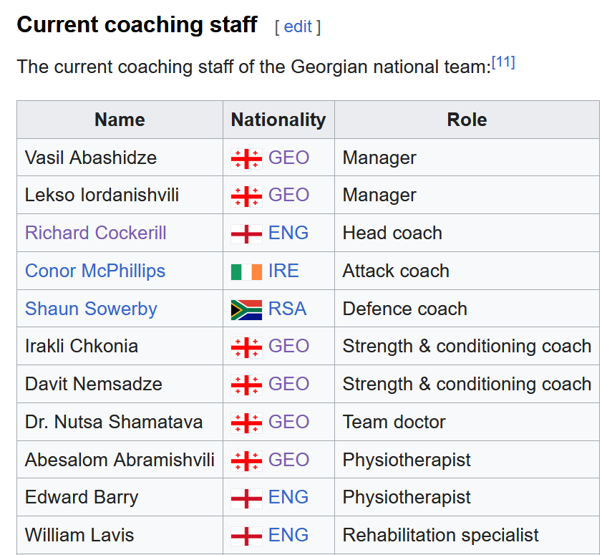Click the IRE nationality link

(283, 271)
